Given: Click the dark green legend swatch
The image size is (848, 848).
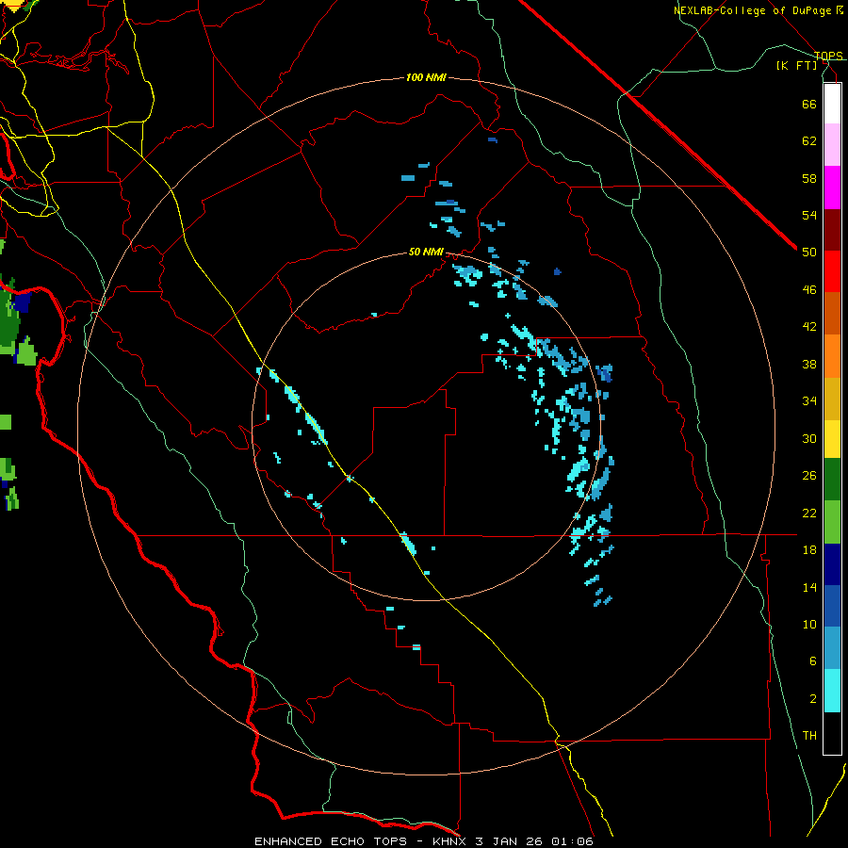Looking at the screenshot, I should tap(832, 480).
